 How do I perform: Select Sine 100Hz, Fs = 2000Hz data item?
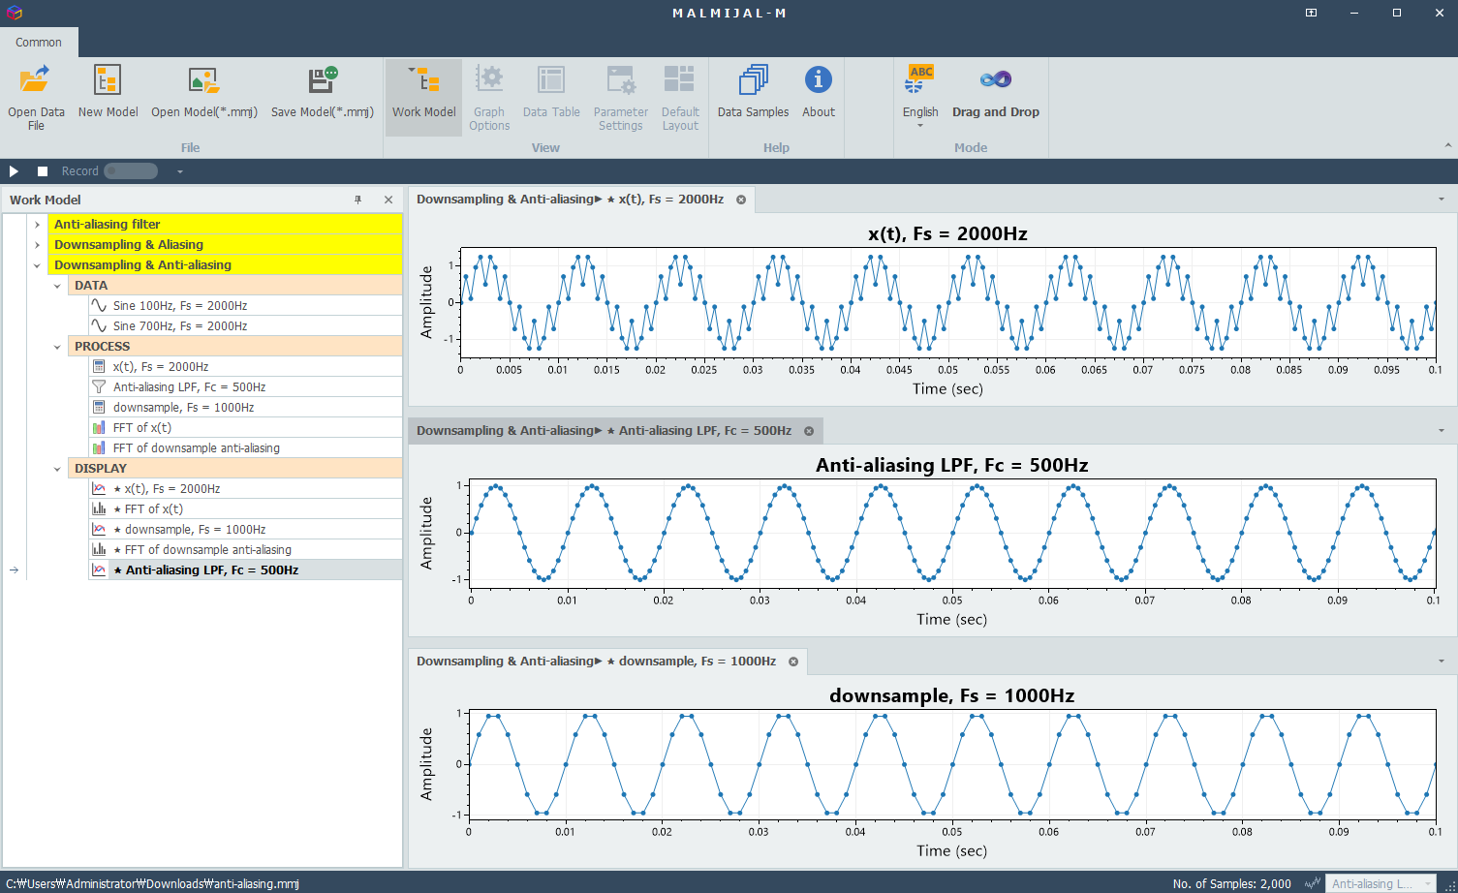coord(245,305)
